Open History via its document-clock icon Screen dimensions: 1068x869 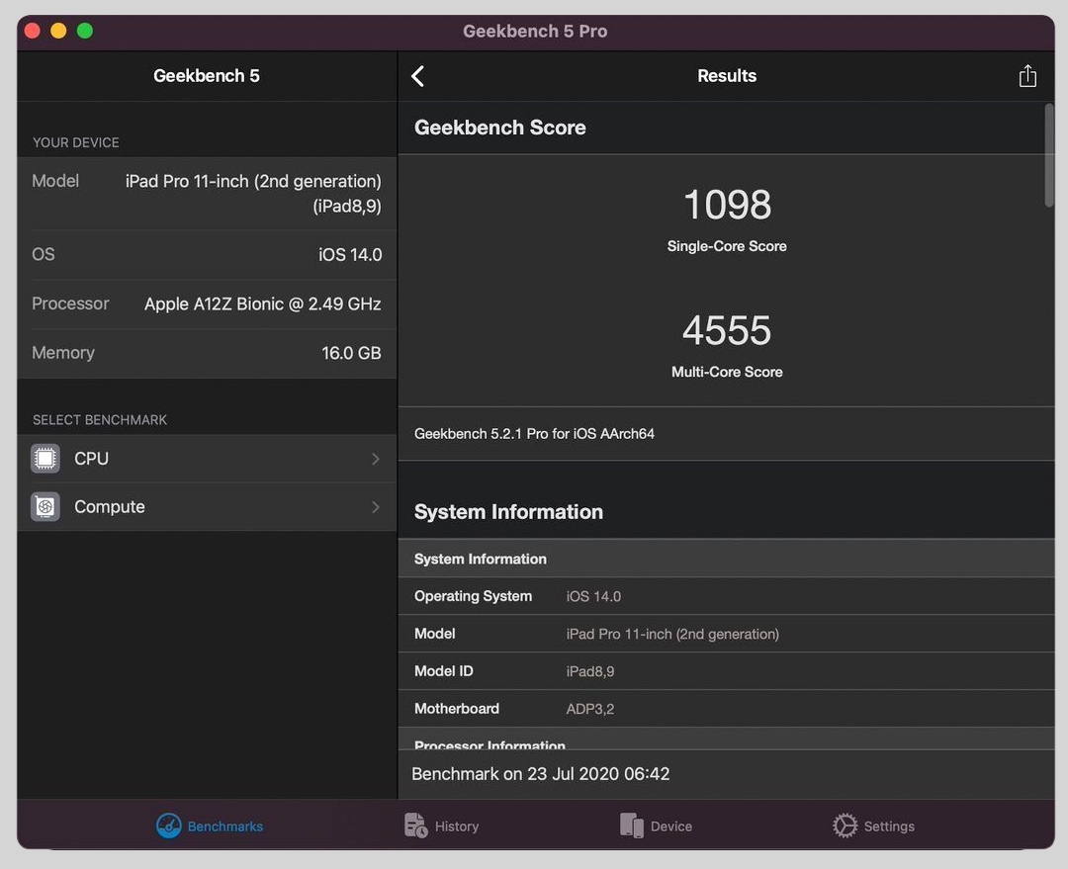coord(415,826)
